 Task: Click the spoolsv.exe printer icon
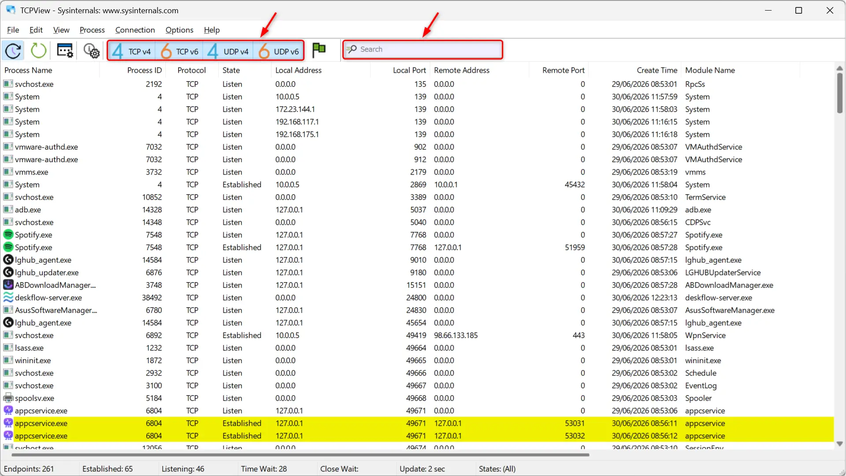tap(8, 398)
